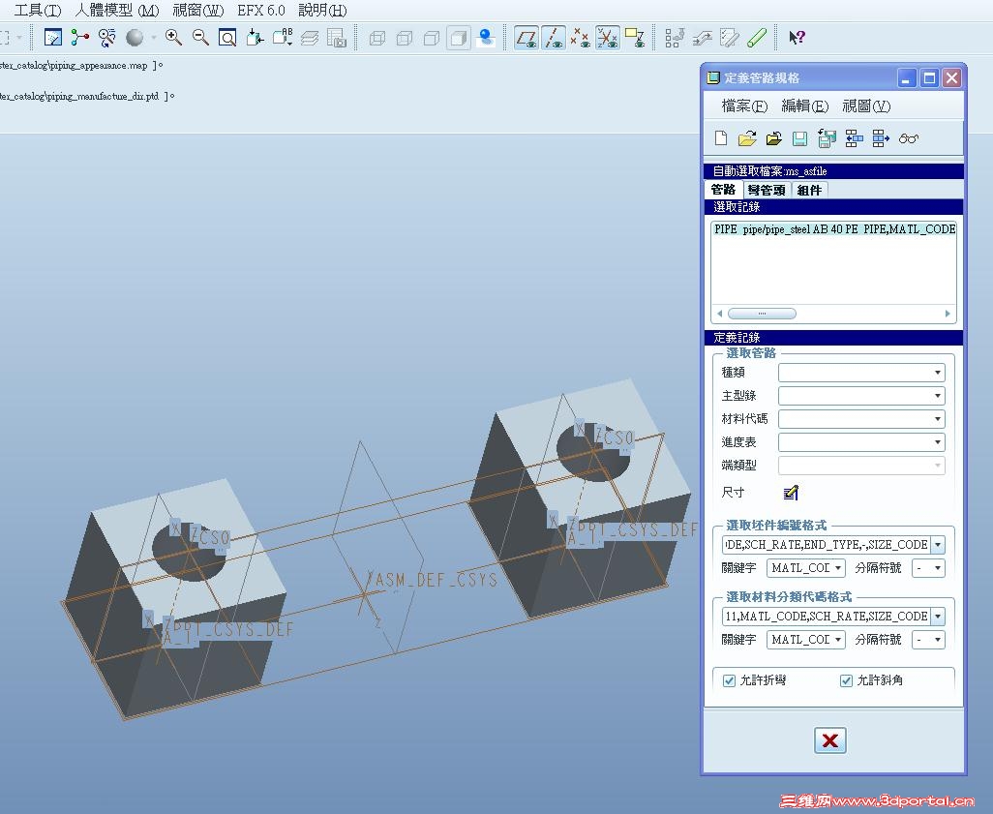Image resolution: width=993 pixels, height=814 pixels.
Task: Click the save floppy disk icon
Action: pos(799,138)
